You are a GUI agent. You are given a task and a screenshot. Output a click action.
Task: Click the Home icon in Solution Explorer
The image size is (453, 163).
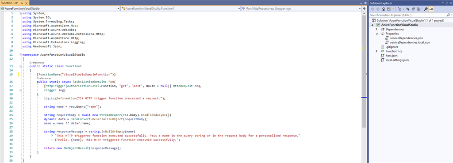(384, 9)
